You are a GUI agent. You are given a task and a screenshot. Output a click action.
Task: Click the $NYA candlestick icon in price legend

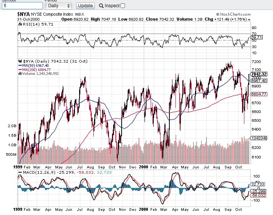(x=20, y=61)
